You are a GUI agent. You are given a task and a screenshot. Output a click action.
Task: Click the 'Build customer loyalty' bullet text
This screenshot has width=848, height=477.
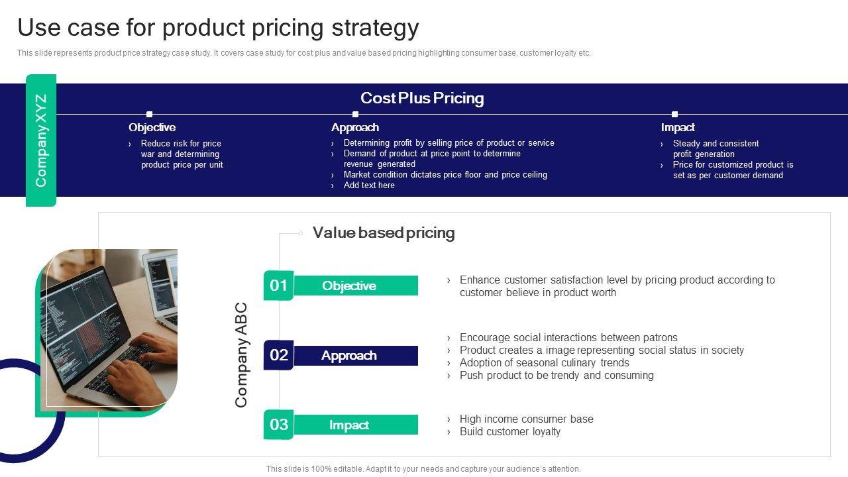pos(510,431)
